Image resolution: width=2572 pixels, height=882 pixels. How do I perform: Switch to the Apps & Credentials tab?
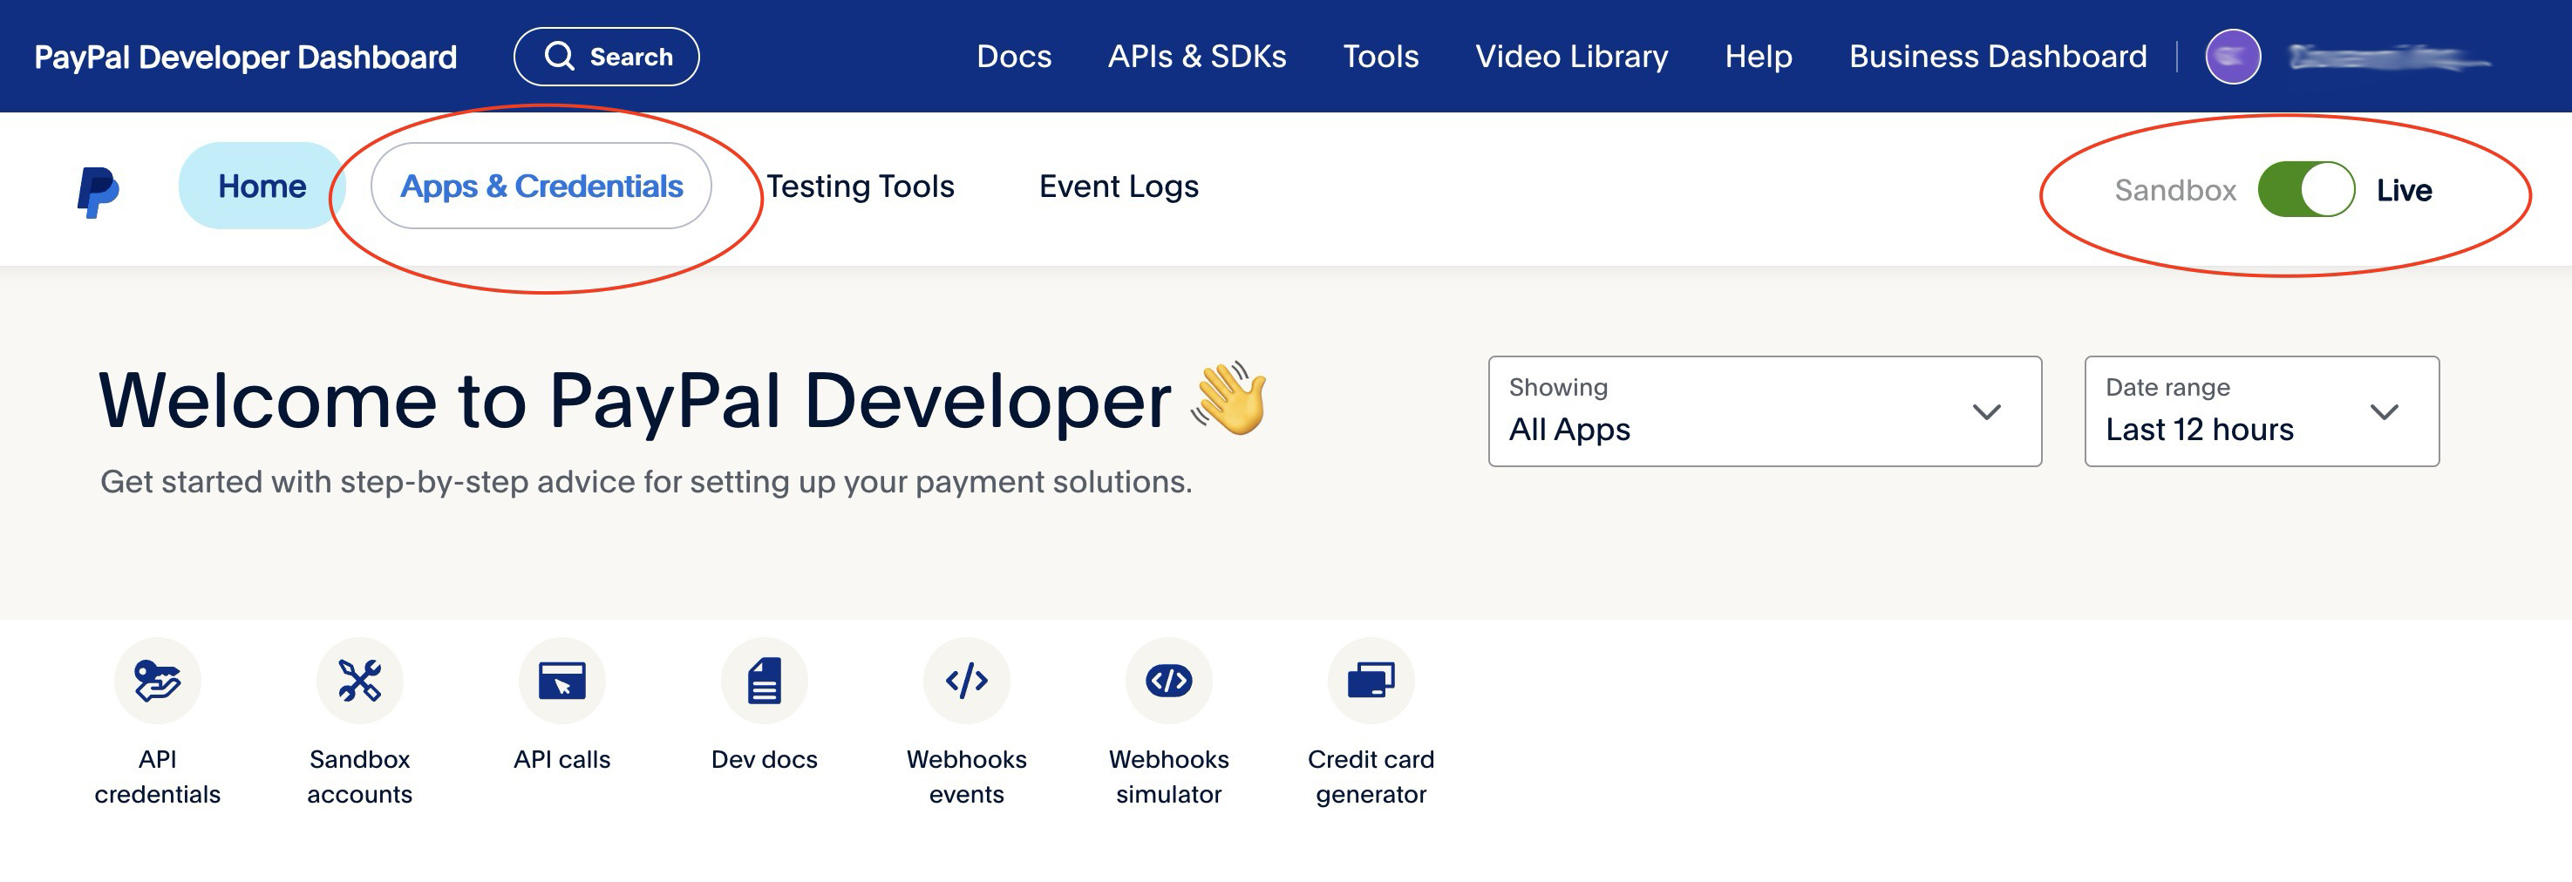tap(541, 187)
